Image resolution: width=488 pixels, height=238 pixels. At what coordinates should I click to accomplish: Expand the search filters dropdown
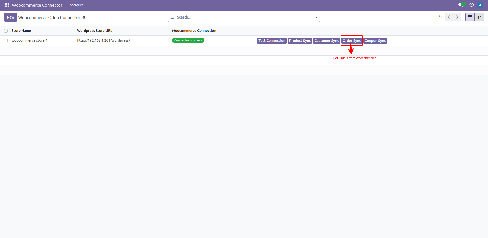(x=316, y=17)
